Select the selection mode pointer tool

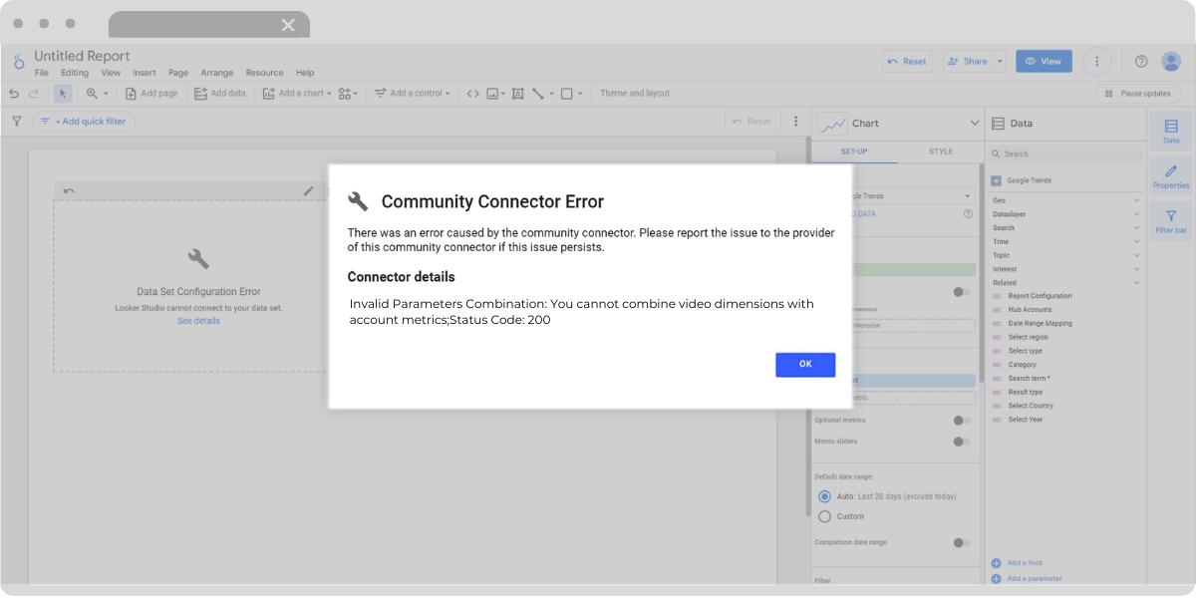(63, 94)
